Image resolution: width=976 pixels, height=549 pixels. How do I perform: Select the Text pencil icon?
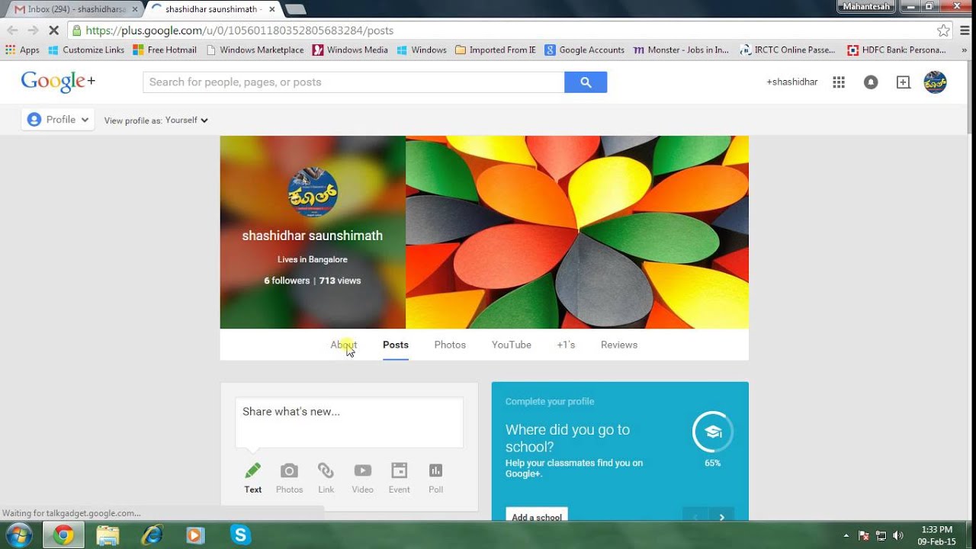coord(253,470)
